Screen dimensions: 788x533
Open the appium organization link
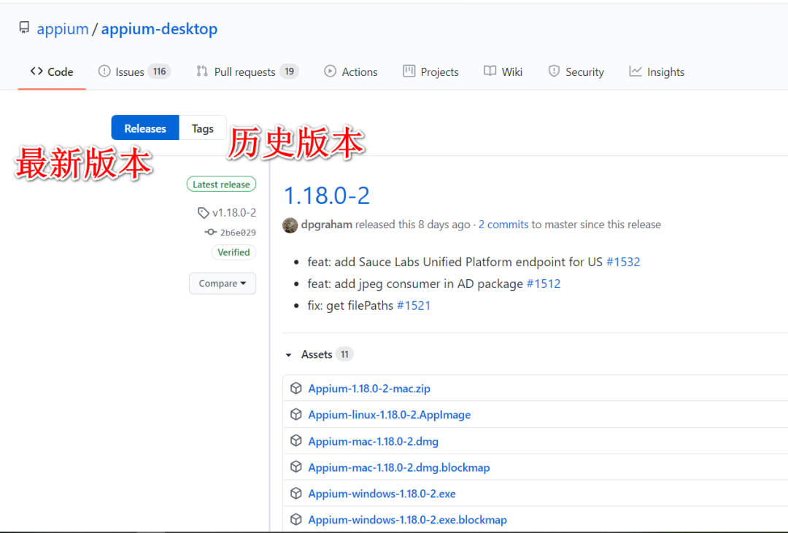[x=62, y=28]
